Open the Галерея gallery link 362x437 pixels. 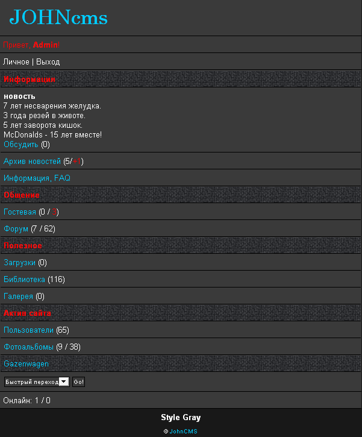[x=18, y=297]
